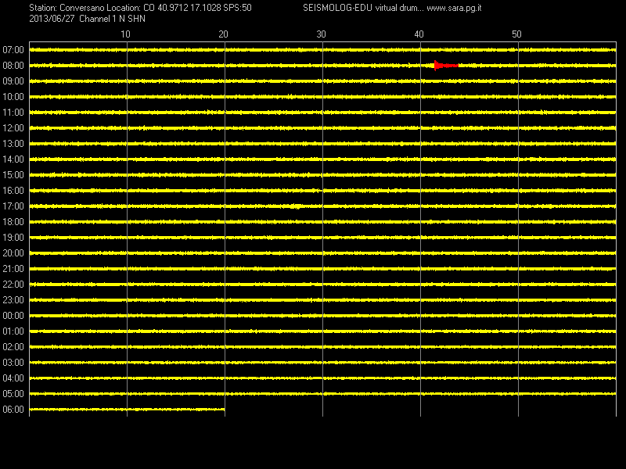Click the 40.9712 17.1028 coordinates text
The image size is (626, 469).
(x=189, y=8)
